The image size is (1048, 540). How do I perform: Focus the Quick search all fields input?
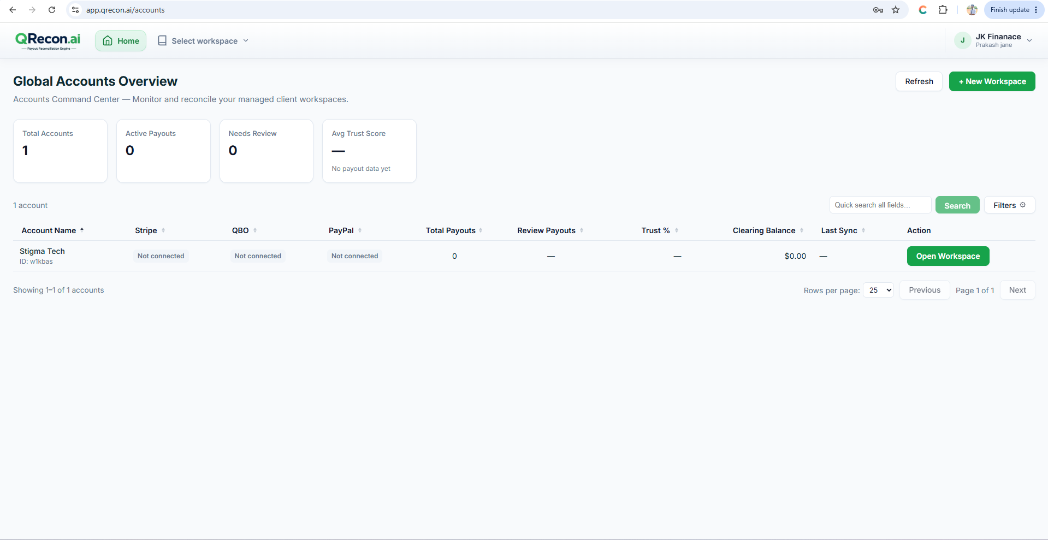point(880,205)
